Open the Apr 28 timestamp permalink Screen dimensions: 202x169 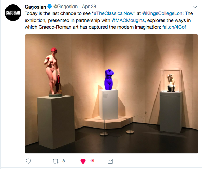pos(89,7)
